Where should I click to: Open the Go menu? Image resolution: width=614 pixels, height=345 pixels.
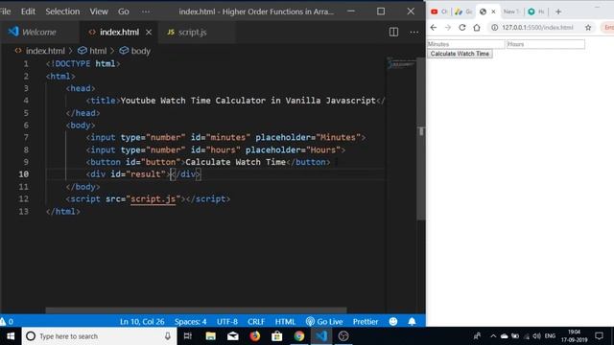pyautogui.click(x=124, y=11)
